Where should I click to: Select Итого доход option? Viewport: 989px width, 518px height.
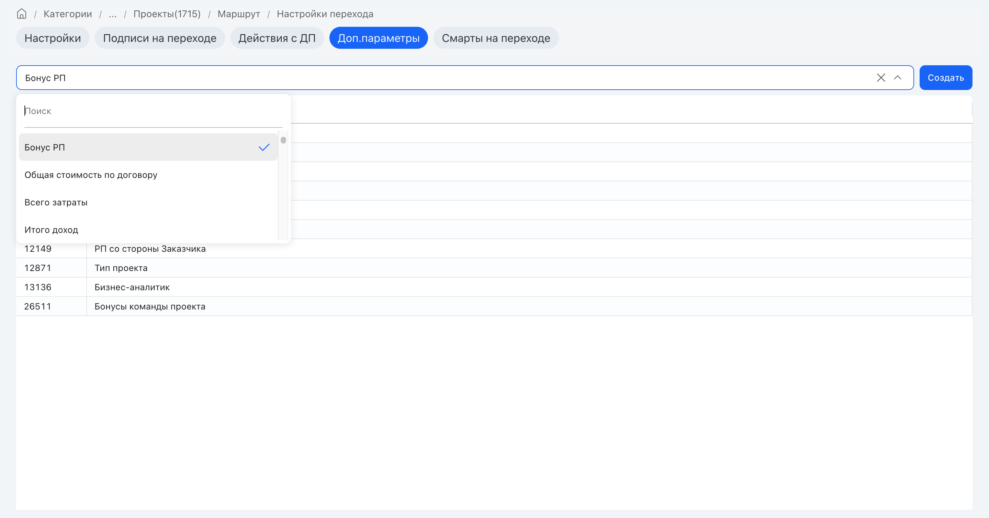coord(148,229)
